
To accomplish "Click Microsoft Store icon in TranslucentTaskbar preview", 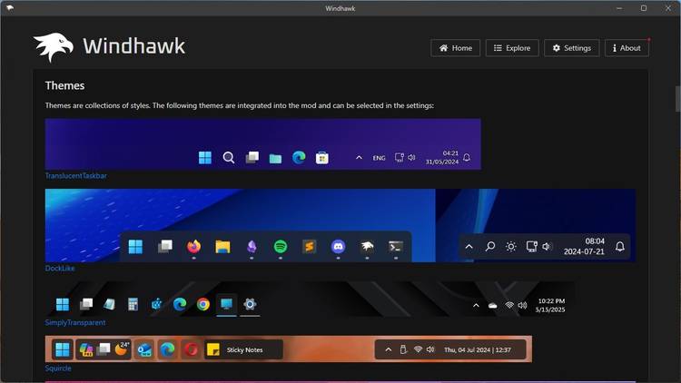I will (321, 158).
